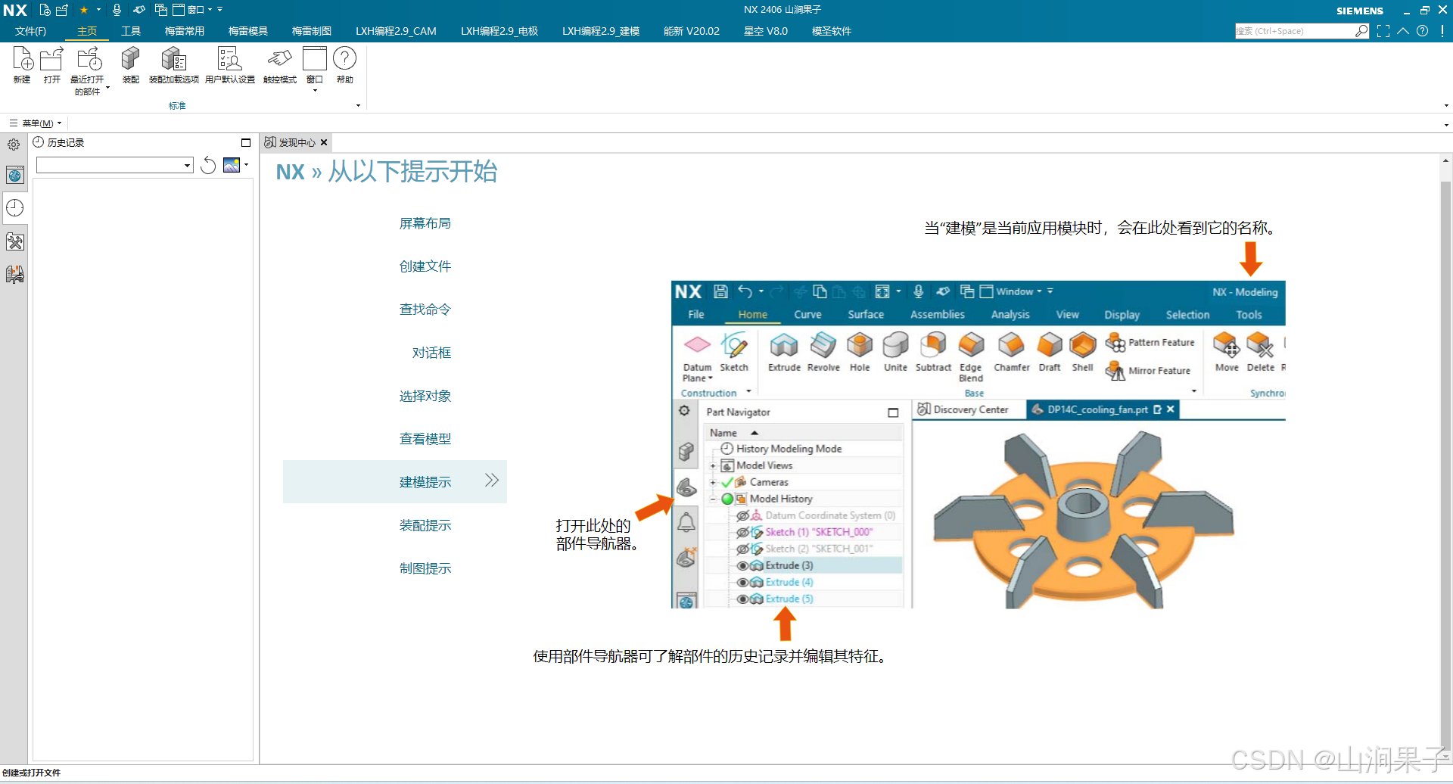Click the search magnifier icon
The height and width of the screenshot is (784, 1453).
(x=1361, y=31)
